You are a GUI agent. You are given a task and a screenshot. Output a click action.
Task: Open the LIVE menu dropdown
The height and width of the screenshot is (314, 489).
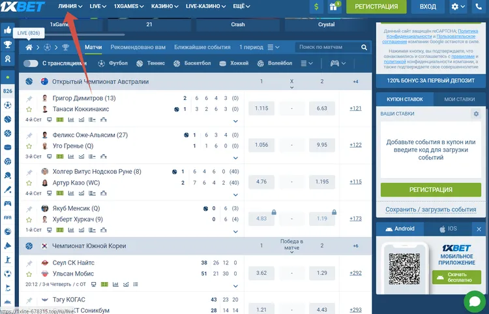pos(98,7)
